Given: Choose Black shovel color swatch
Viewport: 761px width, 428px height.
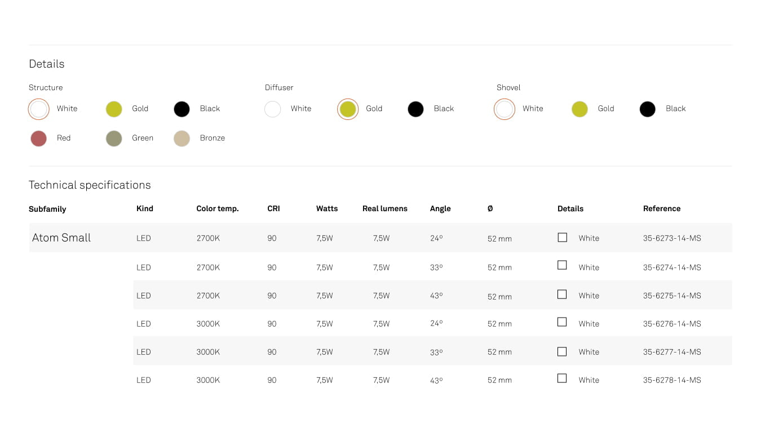Looking at the screenshot, I should point(648,109).
